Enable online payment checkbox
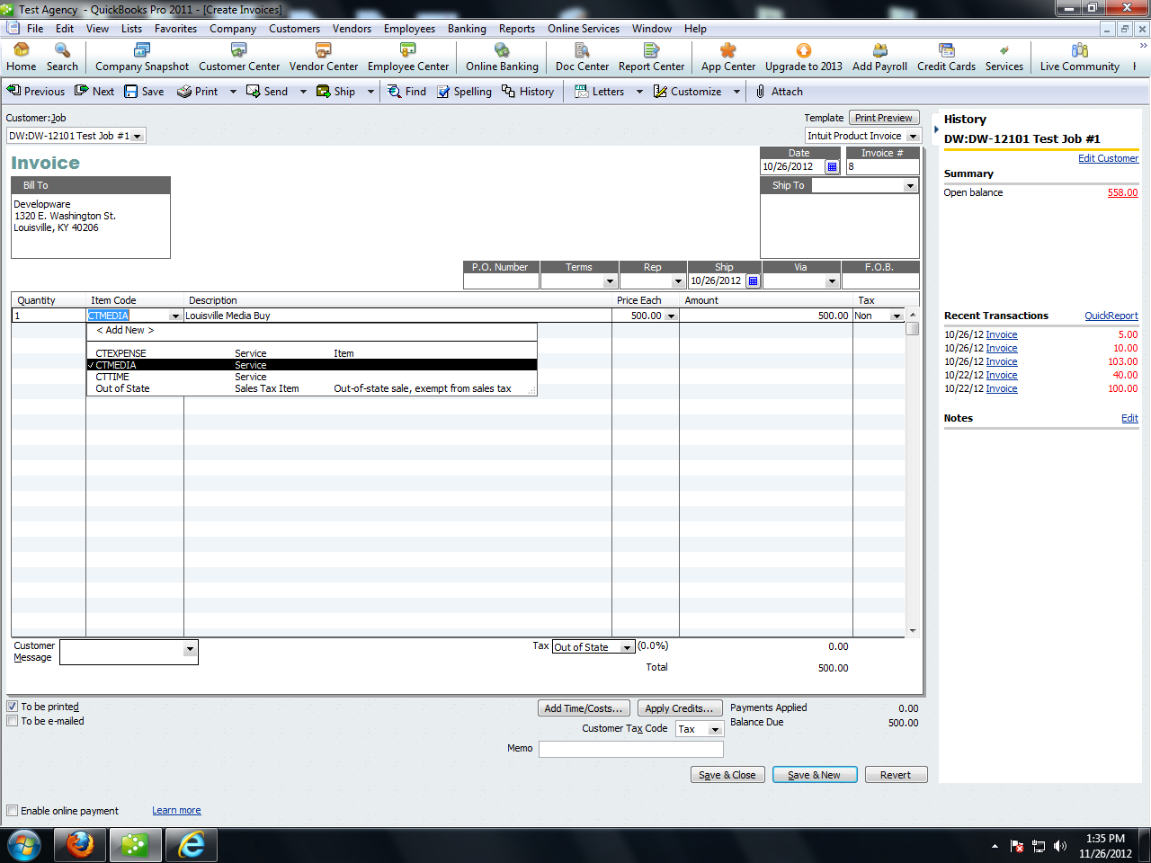Viewport: 1151px width, 863px height. tap(13, 811)
